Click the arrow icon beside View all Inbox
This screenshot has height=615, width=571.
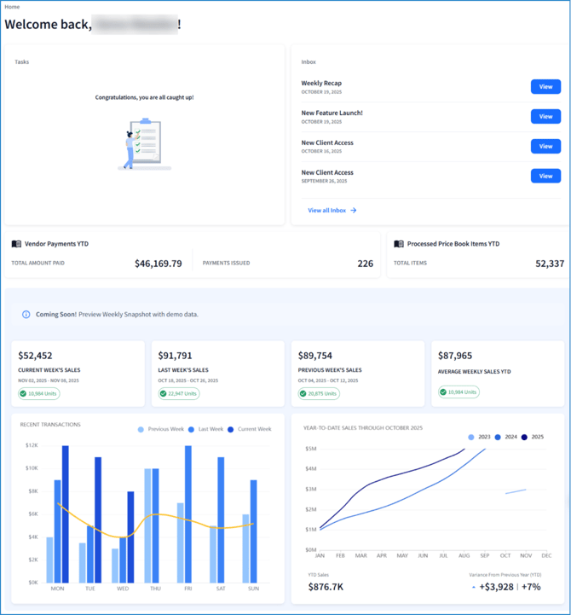pos(354,210)
